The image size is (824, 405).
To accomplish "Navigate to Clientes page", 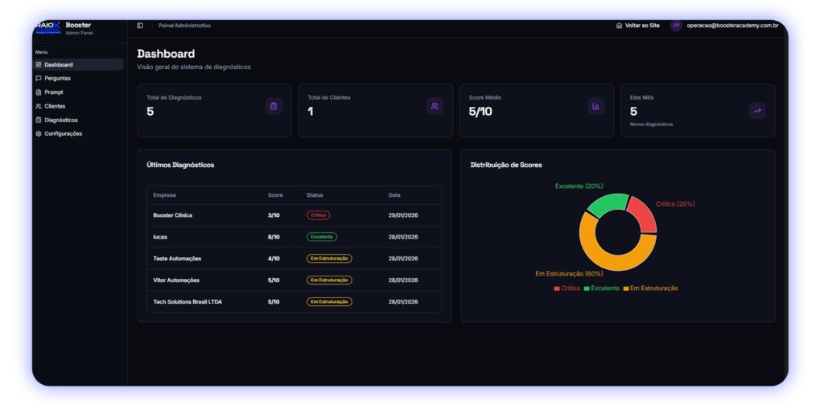I will click(x=55, y=106).
